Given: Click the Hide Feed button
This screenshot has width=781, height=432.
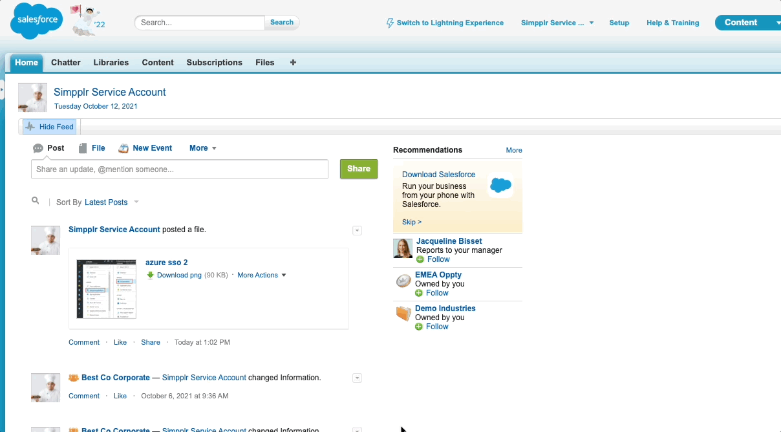Looking at the screenshot, I should point(50,127).
